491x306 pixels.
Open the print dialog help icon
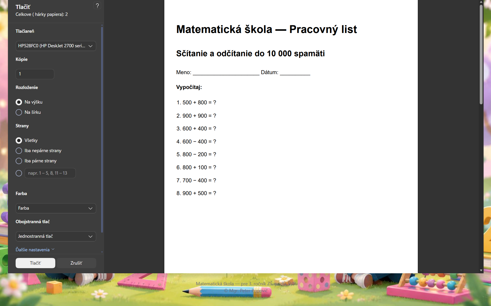tap(97, 6)
